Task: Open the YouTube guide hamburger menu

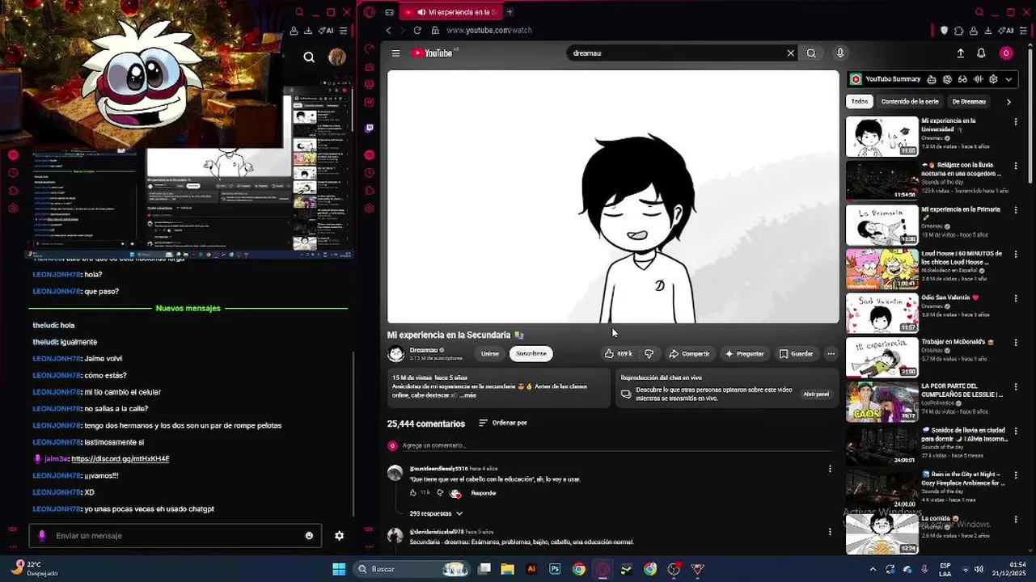Action: (395, 53)
